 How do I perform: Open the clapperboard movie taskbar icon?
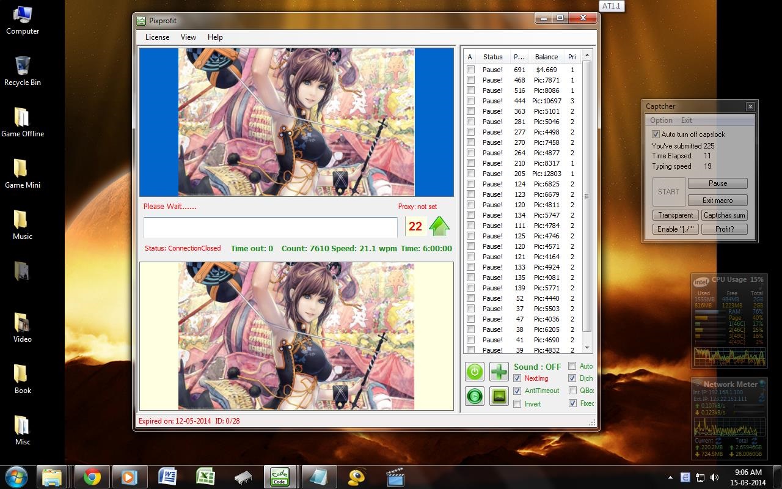point(395,477)
